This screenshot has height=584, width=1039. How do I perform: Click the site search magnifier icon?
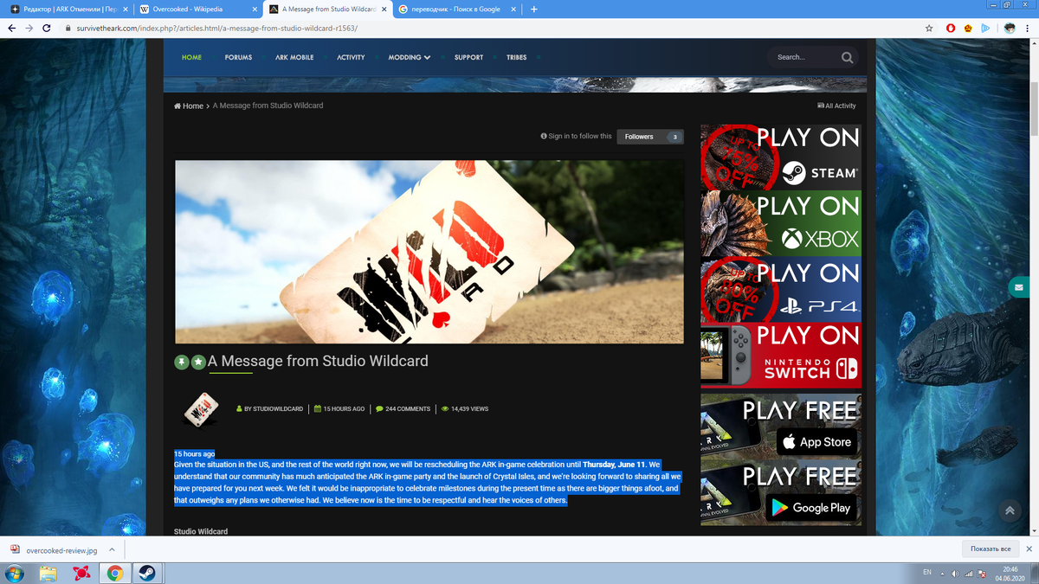[847, 57]
